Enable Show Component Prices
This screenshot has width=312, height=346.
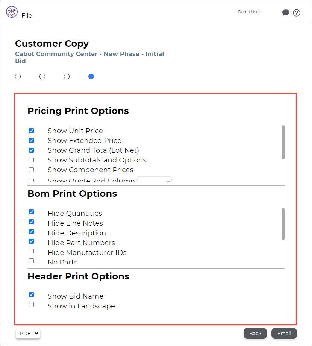coord(32,170)
